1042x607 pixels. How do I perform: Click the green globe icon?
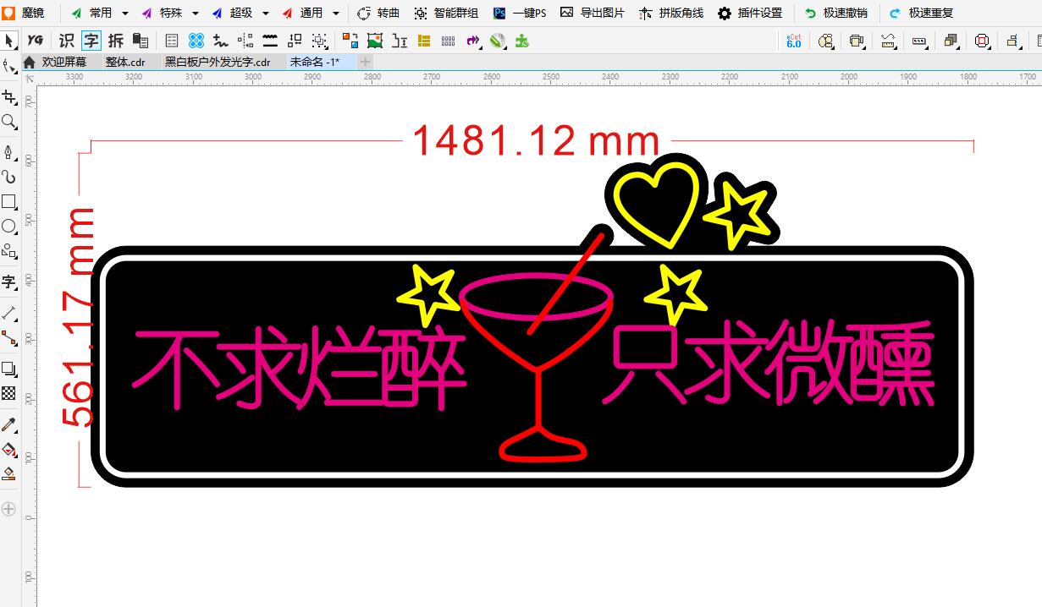click(x=498, y=40)
